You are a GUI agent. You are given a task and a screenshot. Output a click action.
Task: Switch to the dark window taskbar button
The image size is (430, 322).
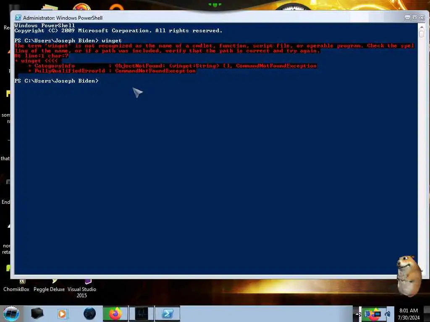coord(142,314)
